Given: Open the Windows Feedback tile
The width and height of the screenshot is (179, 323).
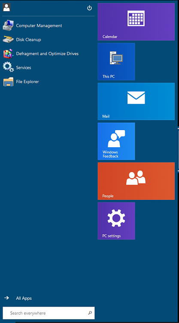Looking at the screenshot, I should (x=116, y=141).
